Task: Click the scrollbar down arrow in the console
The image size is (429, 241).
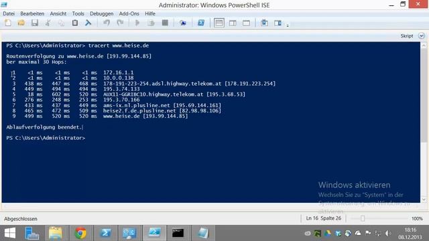Action: tap(424, 199)
